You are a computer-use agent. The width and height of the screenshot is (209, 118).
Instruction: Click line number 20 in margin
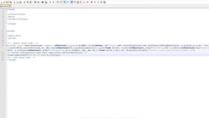pos(3,60)
